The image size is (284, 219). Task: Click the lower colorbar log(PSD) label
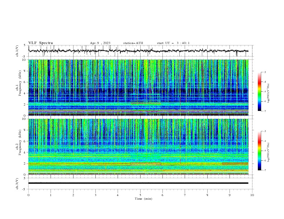tap(268, 152)
